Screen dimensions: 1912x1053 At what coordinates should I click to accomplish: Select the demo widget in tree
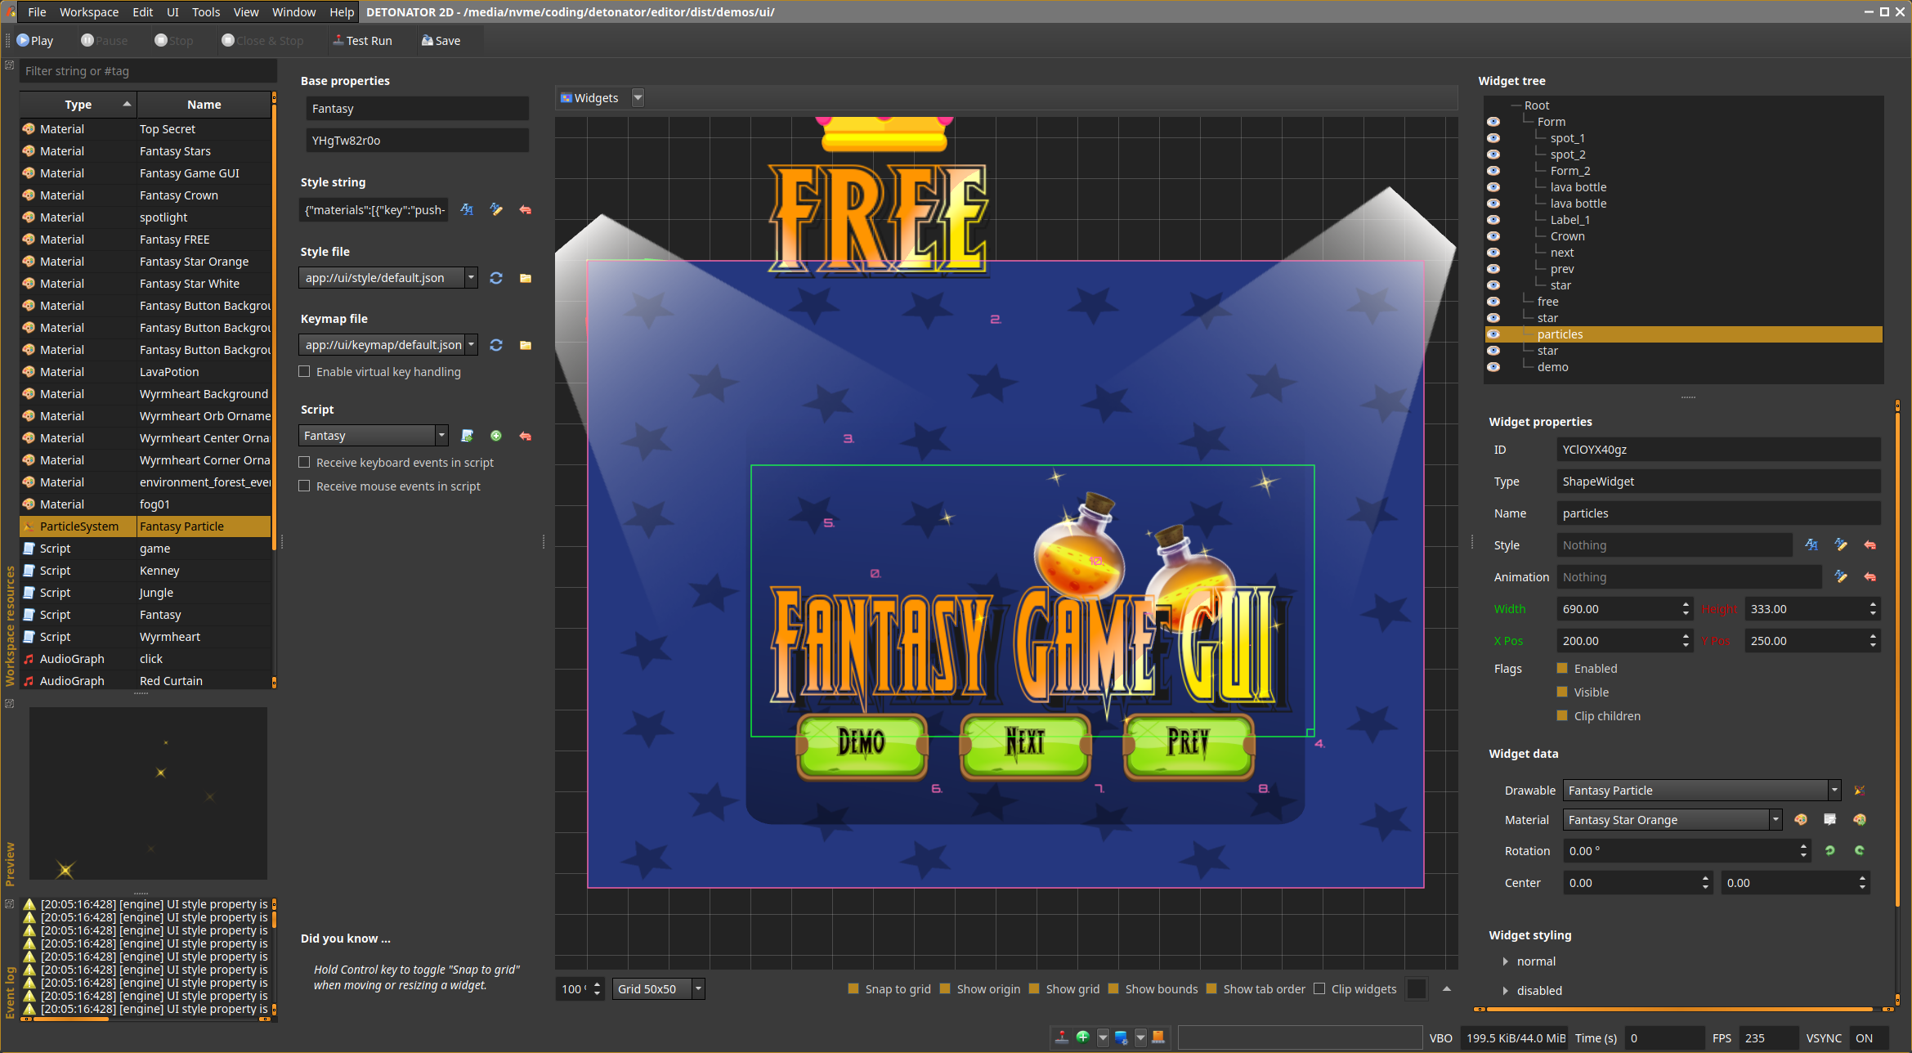1552,367
